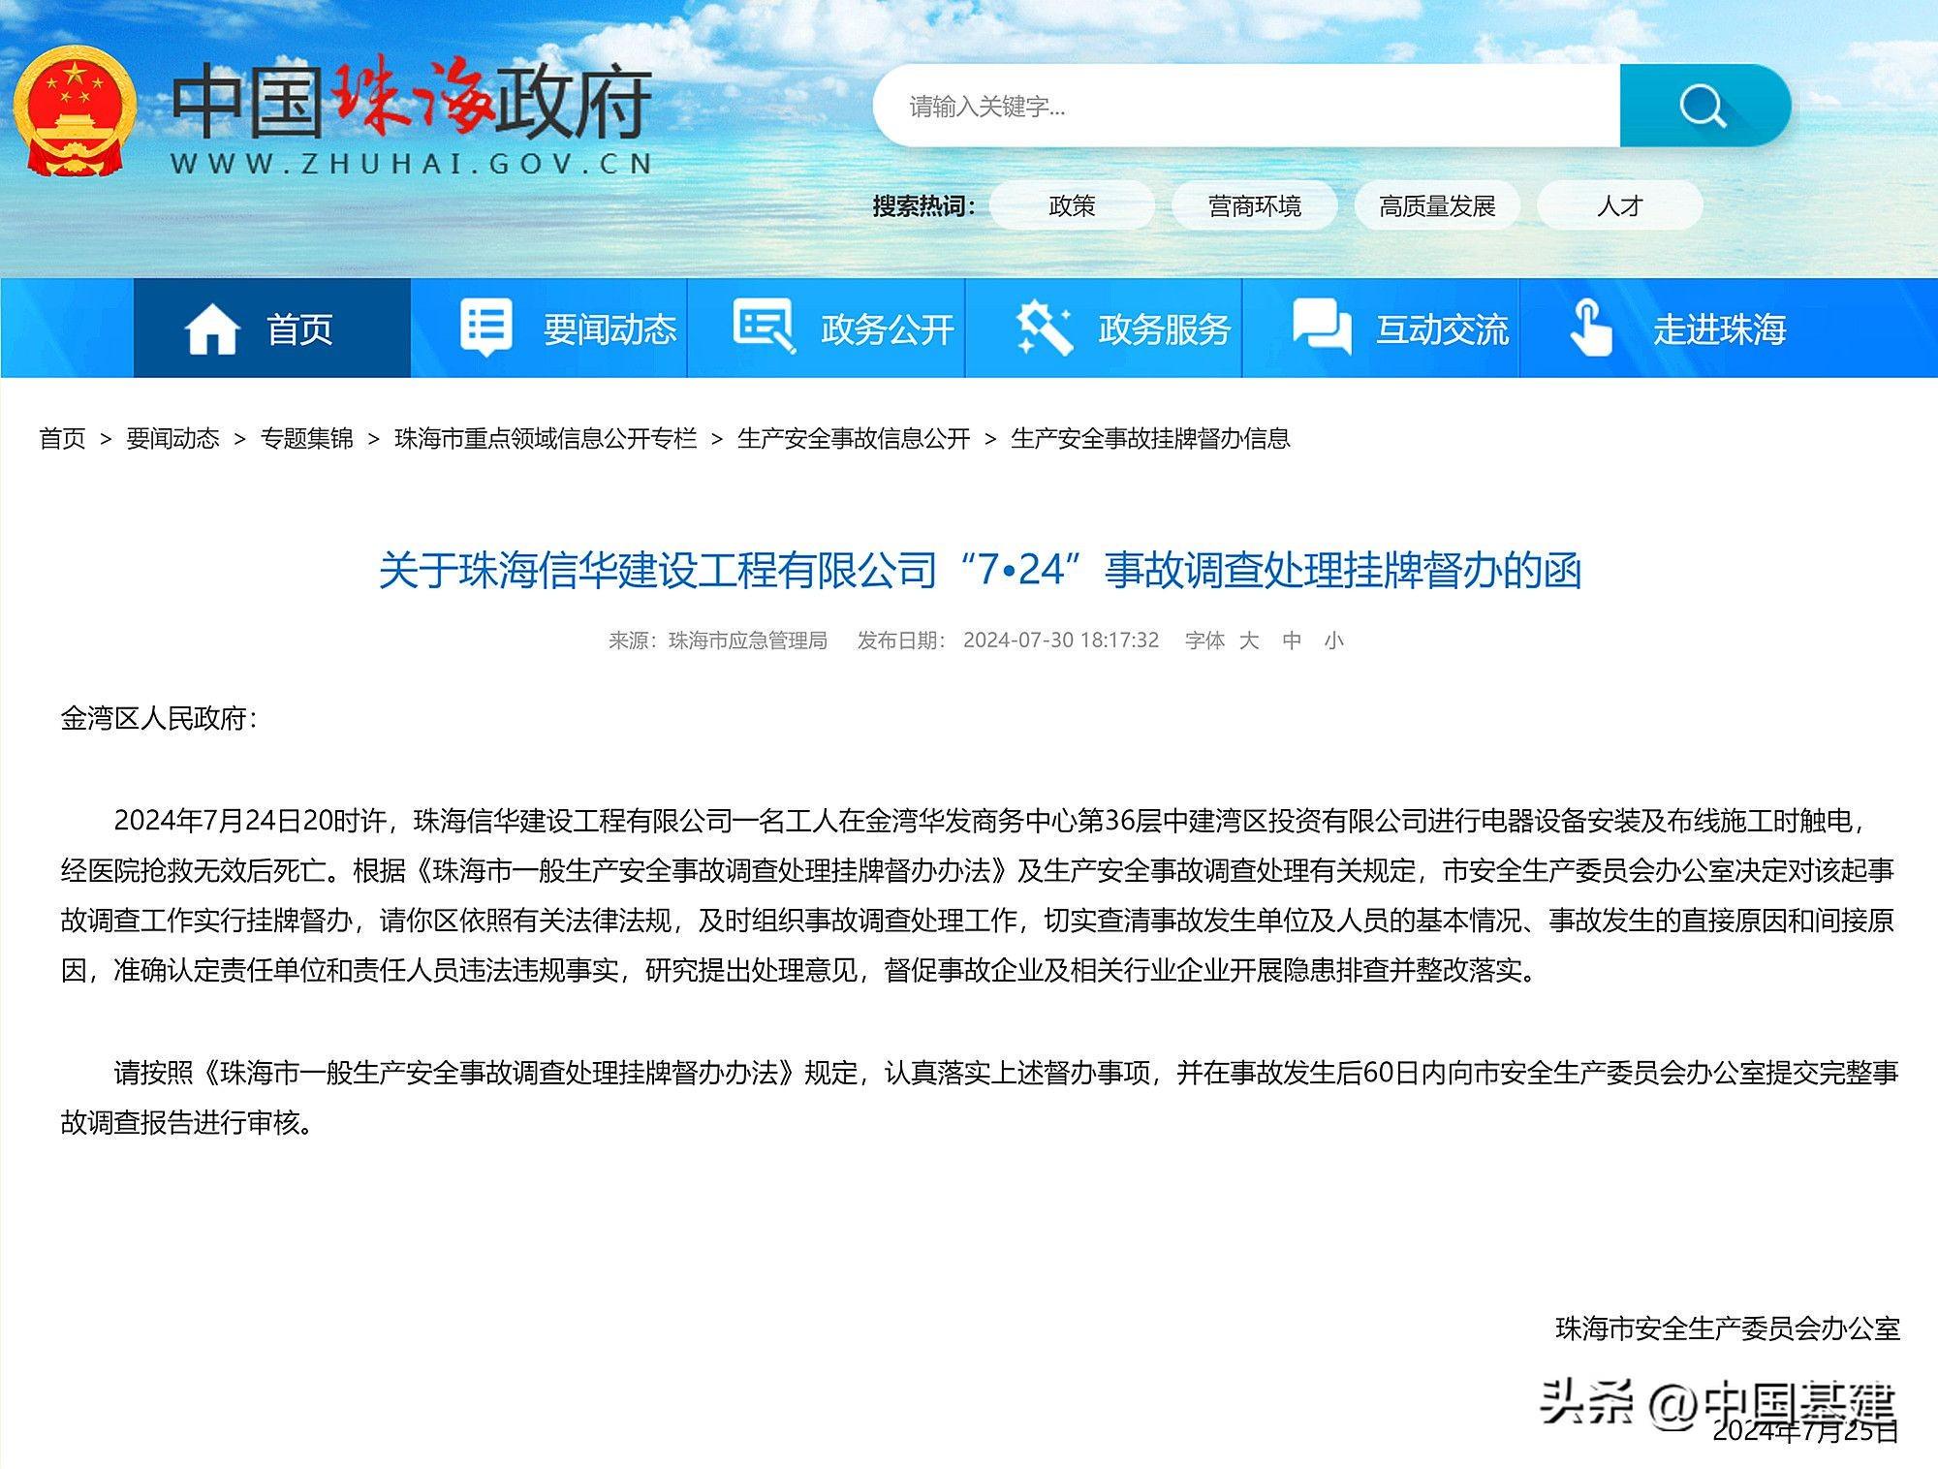Open the 首页 navigation tab

click(x=272, y=328)
